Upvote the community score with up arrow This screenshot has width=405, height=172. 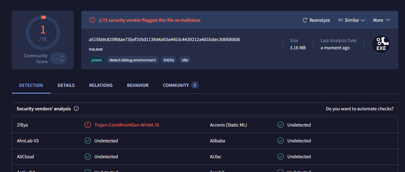pos(62,56)
